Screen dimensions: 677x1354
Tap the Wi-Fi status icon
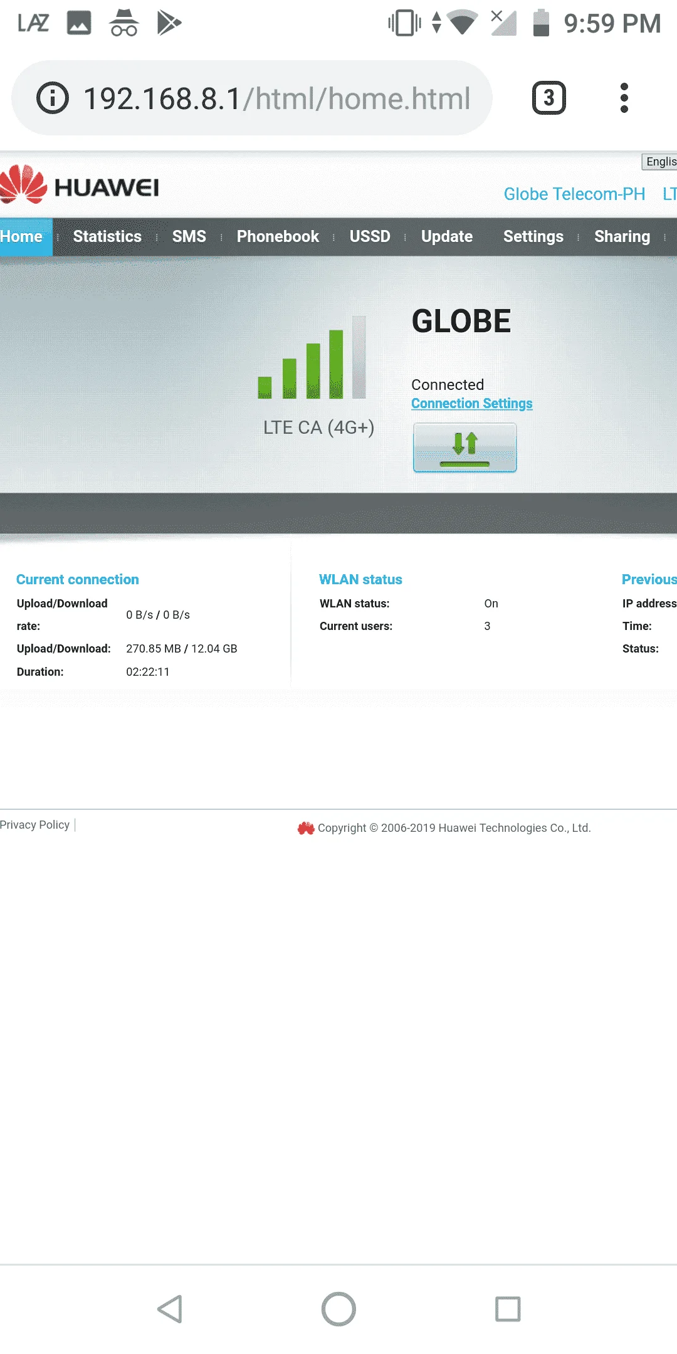(462, 23)
